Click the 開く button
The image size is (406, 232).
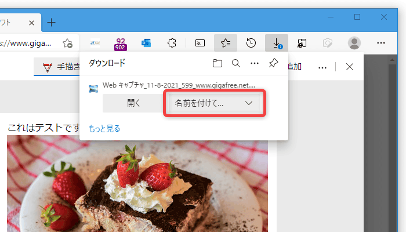click(133, 103)
